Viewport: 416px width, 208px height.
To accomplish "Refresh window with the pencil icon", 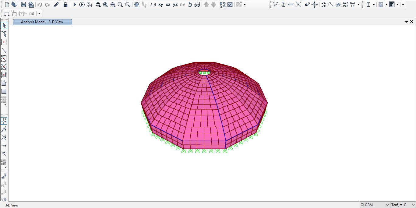I will [56, 5].
